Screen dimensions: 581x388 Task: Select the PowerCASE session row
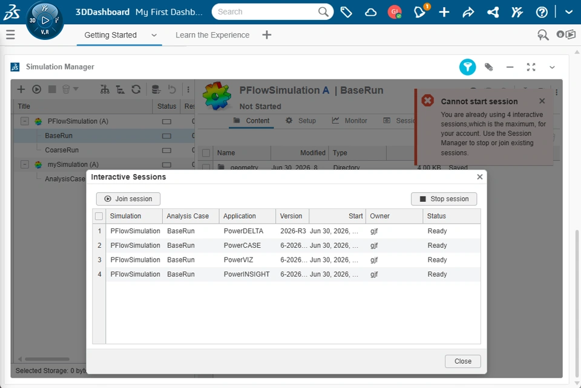[286, 245]
